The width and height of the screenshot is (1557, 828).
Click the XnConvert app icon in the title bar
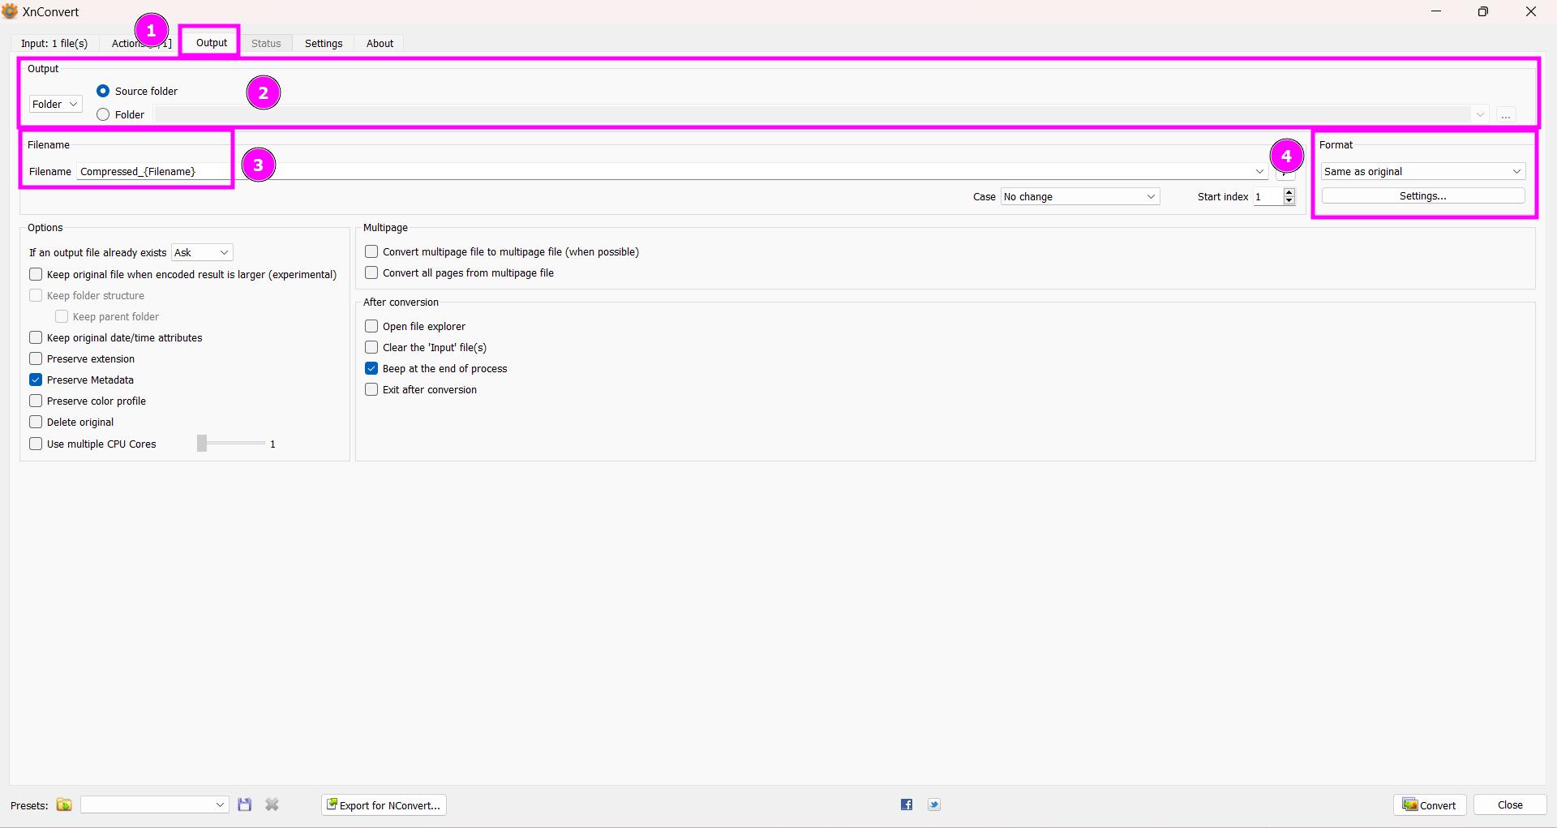tap(10, 11)
